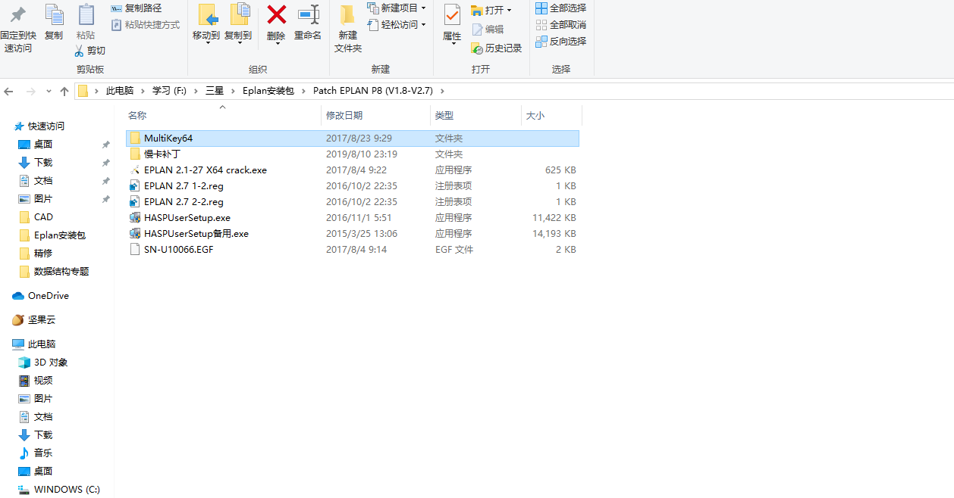Click the Paste (粘贴) clipboard icon

coord(86,15)
